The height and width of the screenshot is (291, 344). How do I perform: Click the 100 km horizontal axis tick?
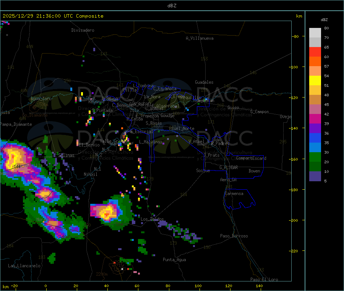198,286
